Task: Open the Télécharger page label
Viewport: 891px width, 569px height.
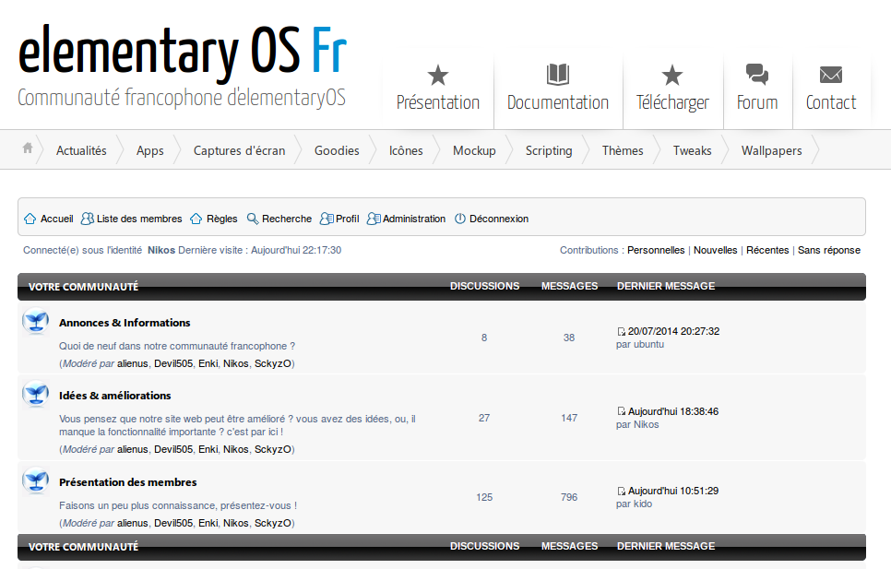Action: coord(672,102)
